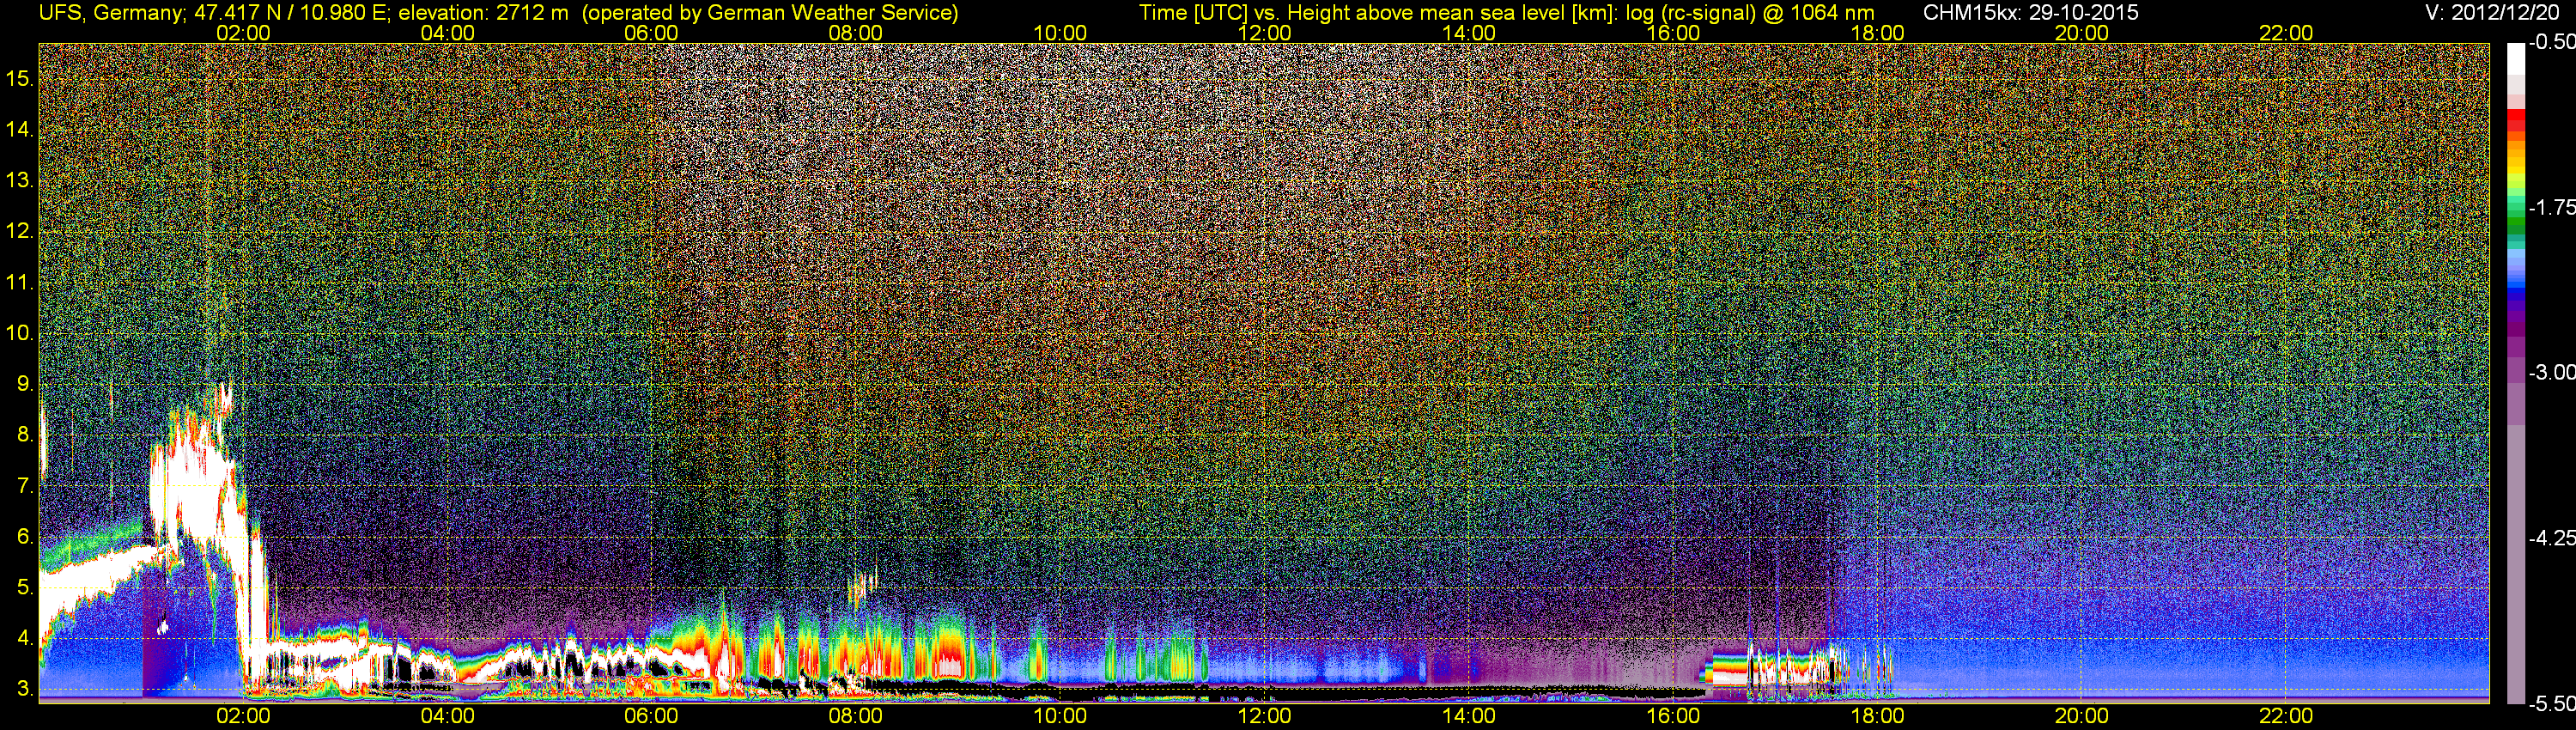This screenshot has height=730, width=2576.
Task: Click the 3 km height axis label
Action: pyautogui.click(x=25, y=689)
